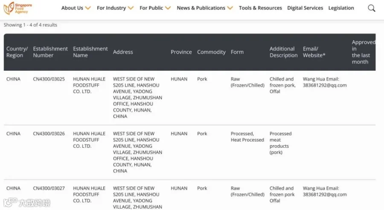
Task: Select establishment number CN4300/03027
Action: tap(49, 188)
